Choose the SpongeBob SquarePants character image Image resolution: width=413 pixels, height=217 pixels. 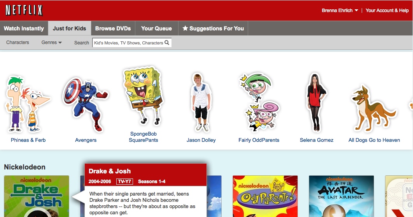143,96
